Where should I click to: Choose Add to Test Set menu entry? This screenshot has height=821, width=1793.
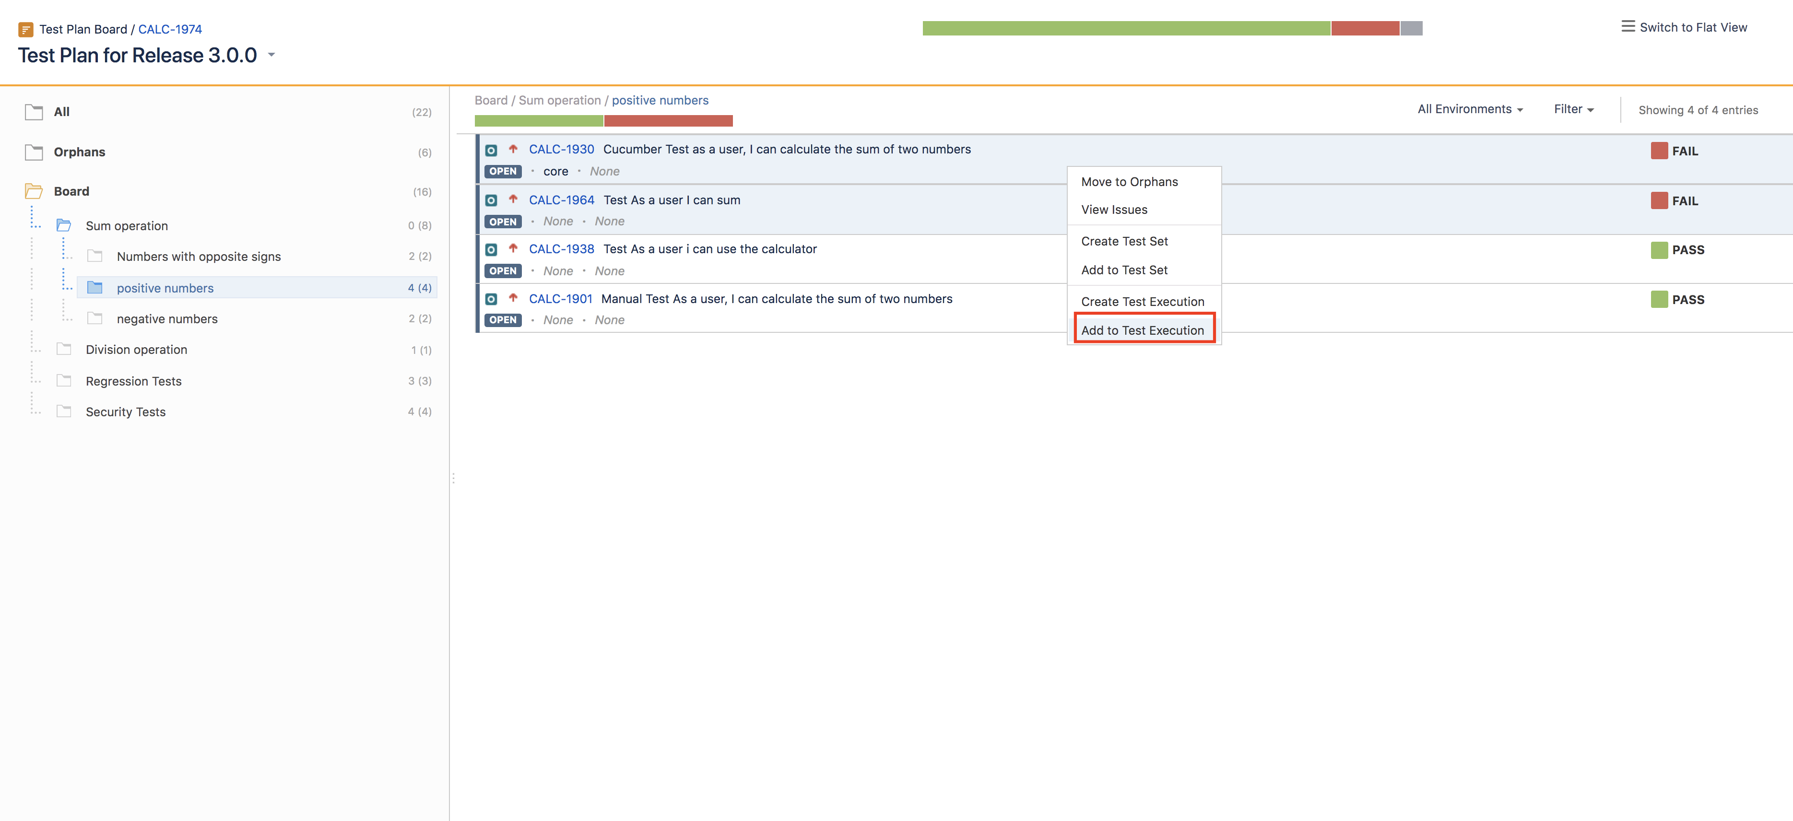click(1124, 270)
